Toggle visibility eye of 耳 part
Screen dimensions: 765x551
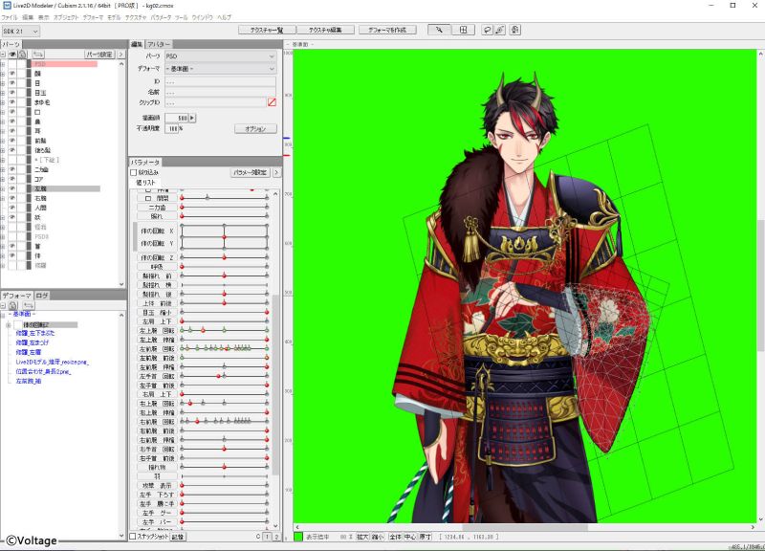(12, 131)
